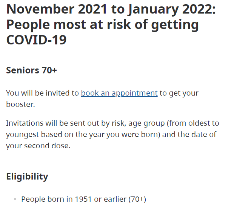The height and width of the screenshot is (204, 234).
Task: Click the square bullet before "People born in 1951"
Action: [x=15, y=199]
